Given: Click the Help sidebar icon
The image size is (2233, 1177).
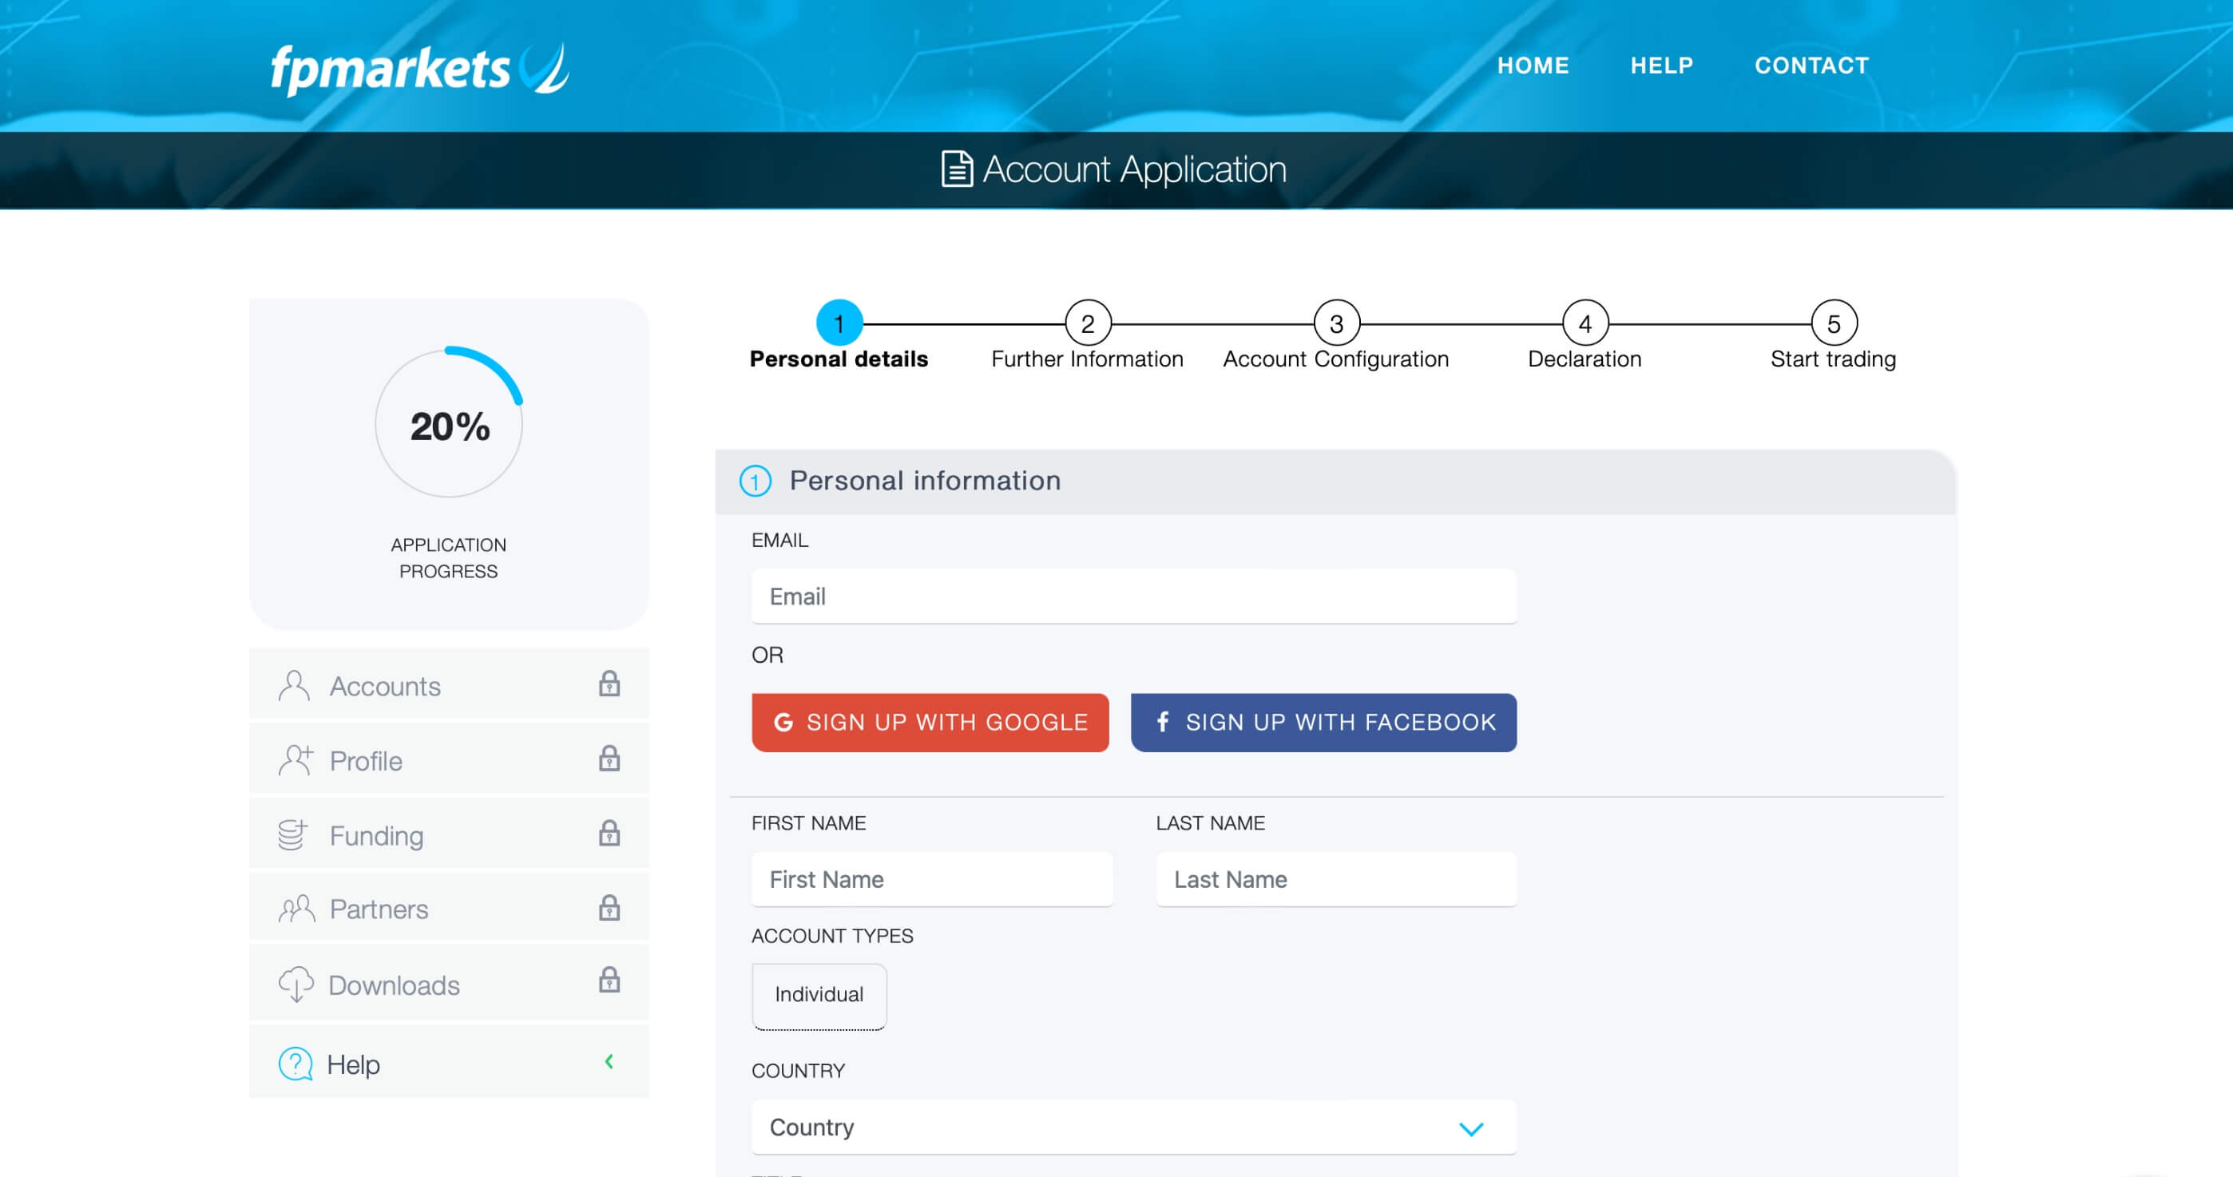Looking at the screenshot, I should click(297, 1062).
